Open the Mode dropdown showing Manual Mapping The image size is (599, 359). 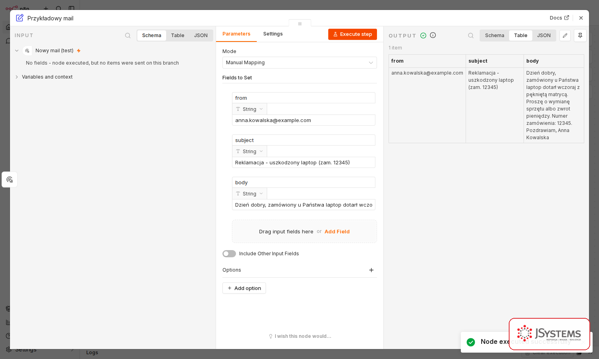pos(299,63)
